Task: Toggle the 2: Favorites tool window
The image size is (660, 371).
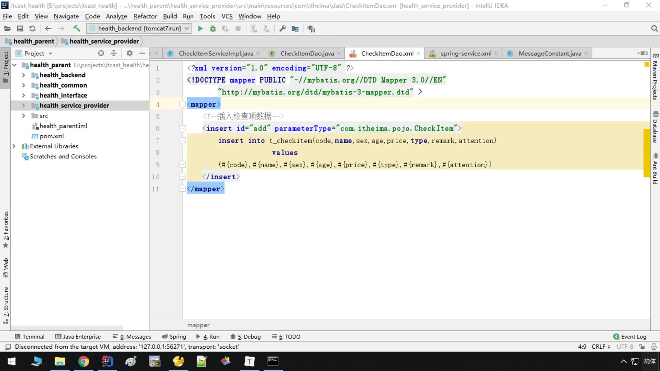Action: pyautogui.click(x=5, y=229)
